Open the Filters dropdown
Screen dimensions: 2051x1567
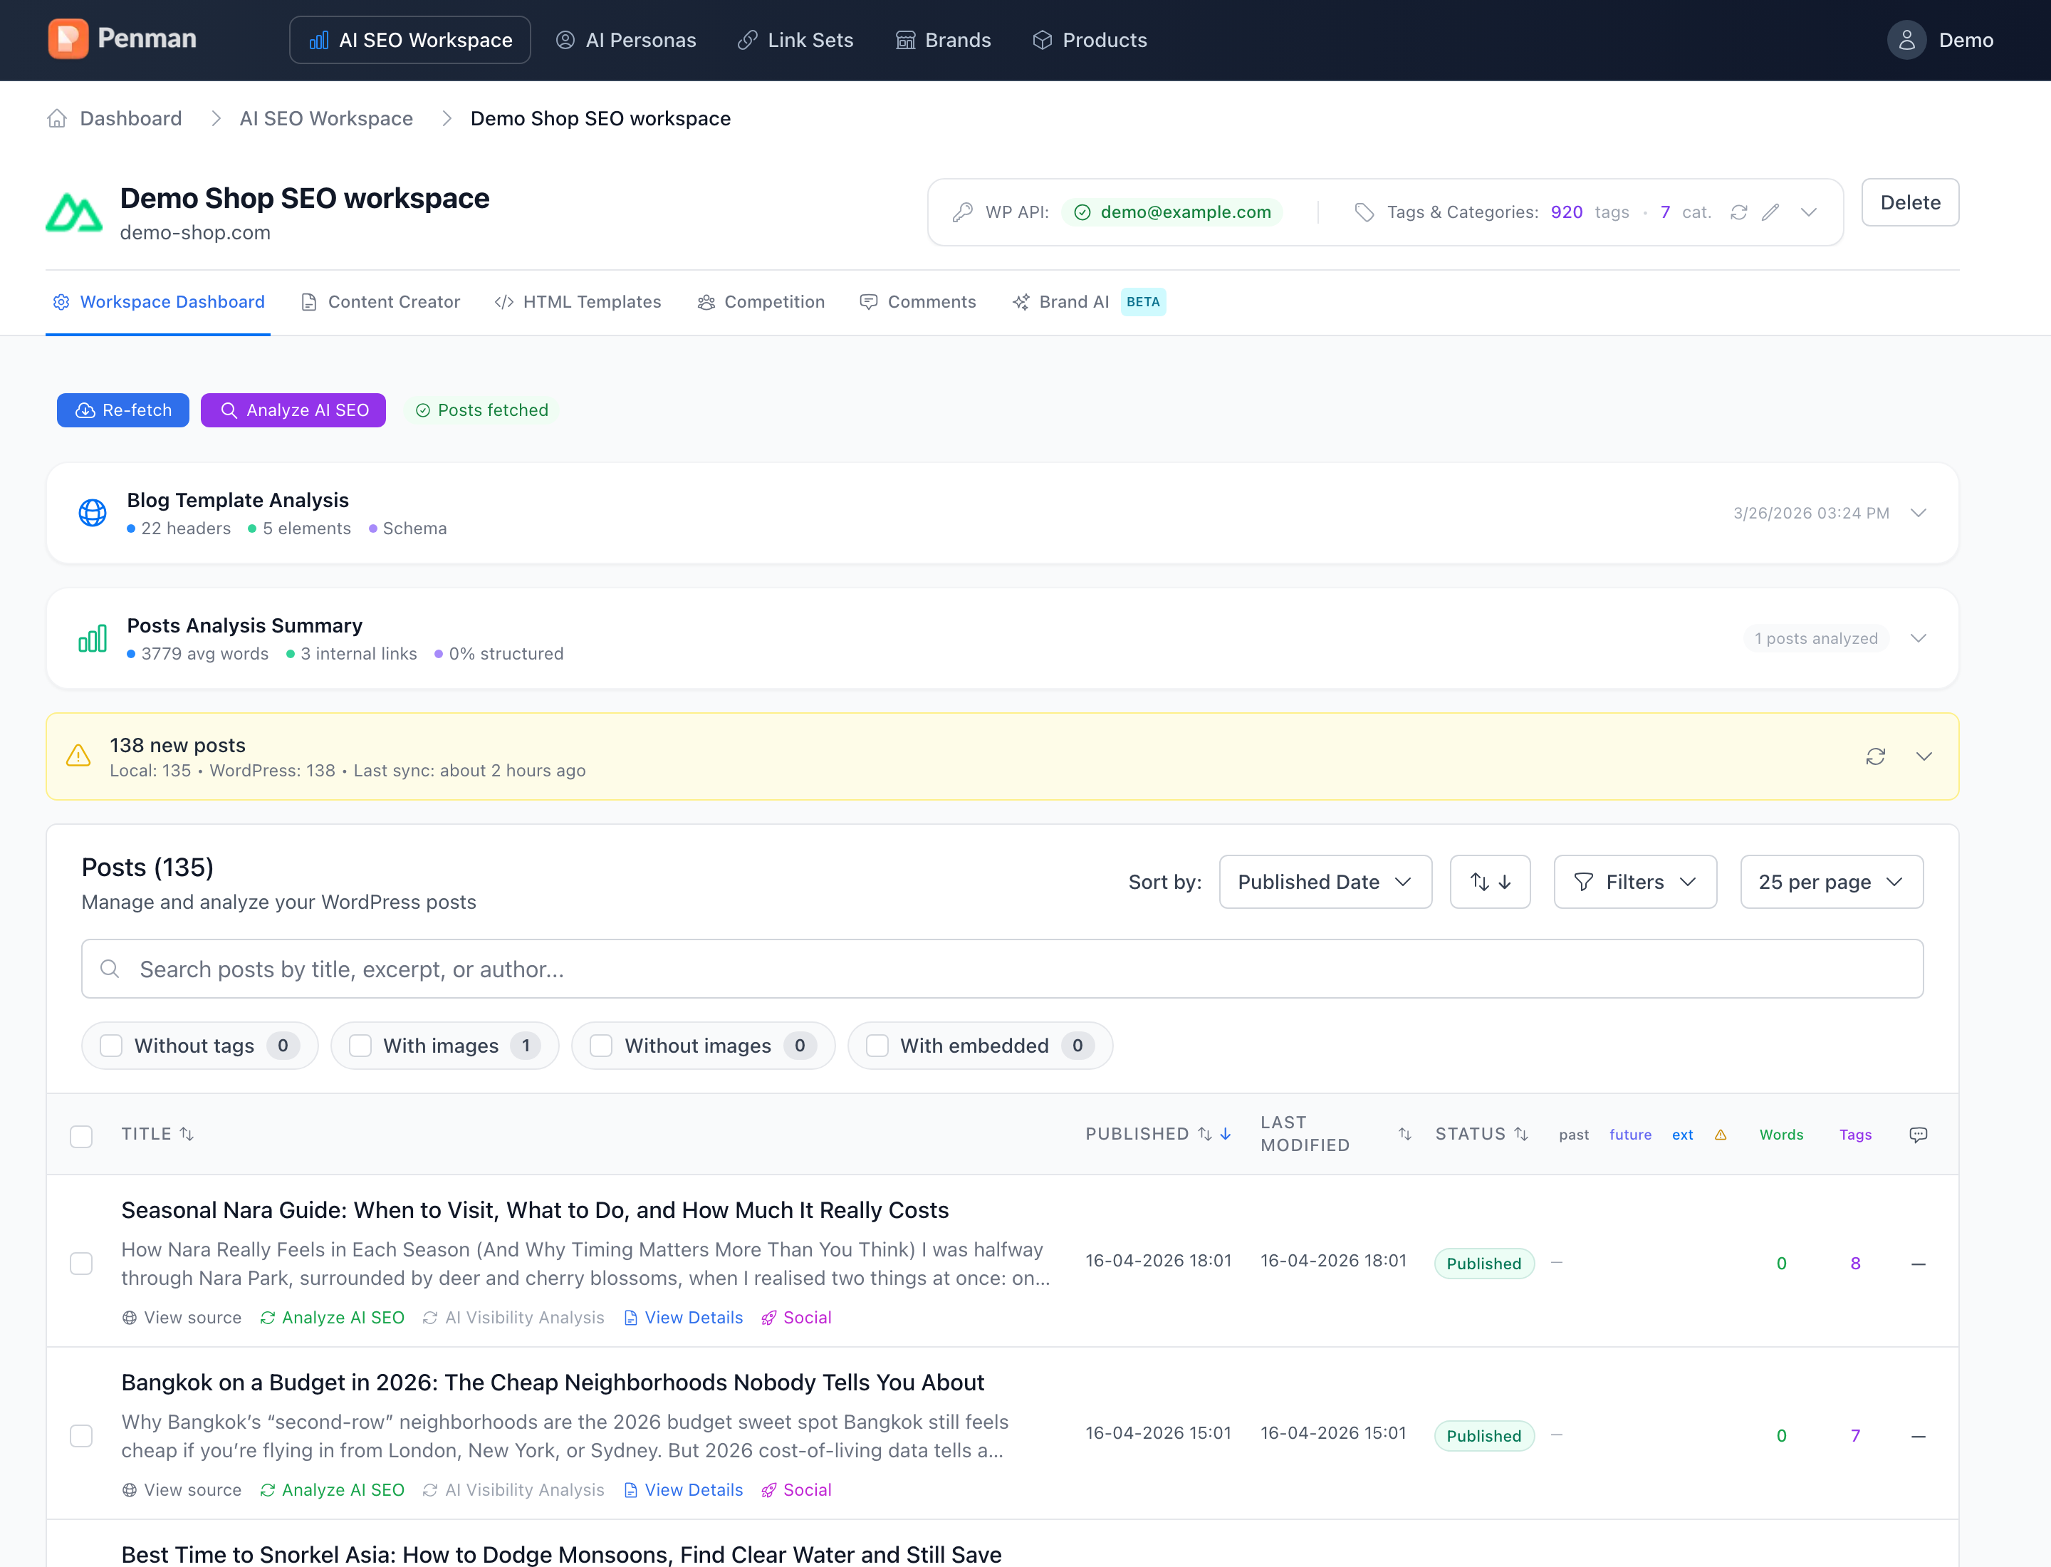tap(1635, 883)
